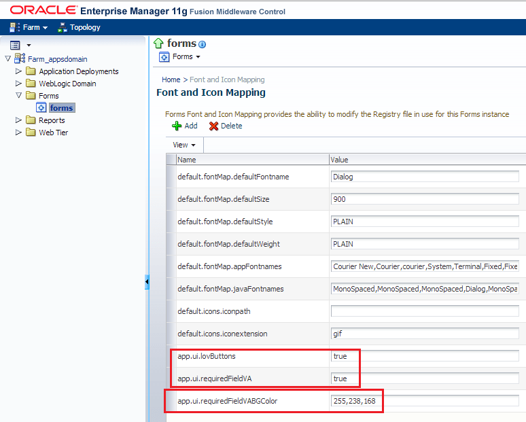Click the green up-arrow status icon
Viewport: 526px width, 422px height.
click(x=158, y=43)
